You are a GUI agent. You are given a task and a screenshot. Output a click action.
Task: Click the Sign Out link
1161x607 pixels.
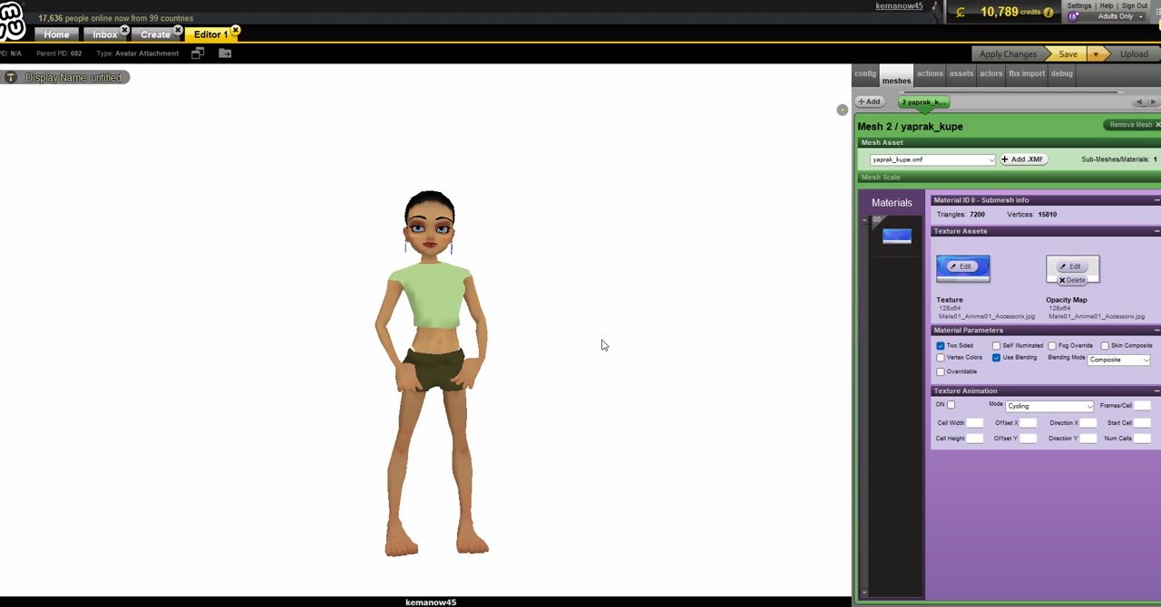coord(1135,5)
